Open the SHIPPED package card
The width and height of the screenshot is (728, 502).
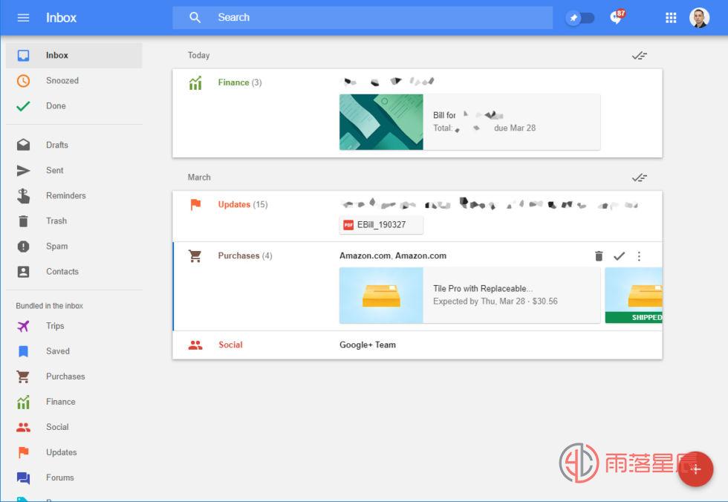pyautogui.click(x=634, y=295)
